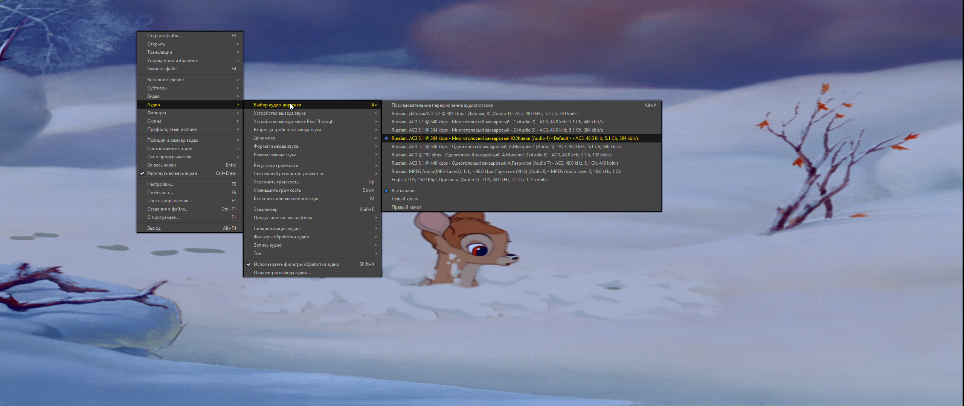This screenshot has width=964, height=406.
Task: Open Параметры вывода аудио... dialog
Action: coord(282,273)
